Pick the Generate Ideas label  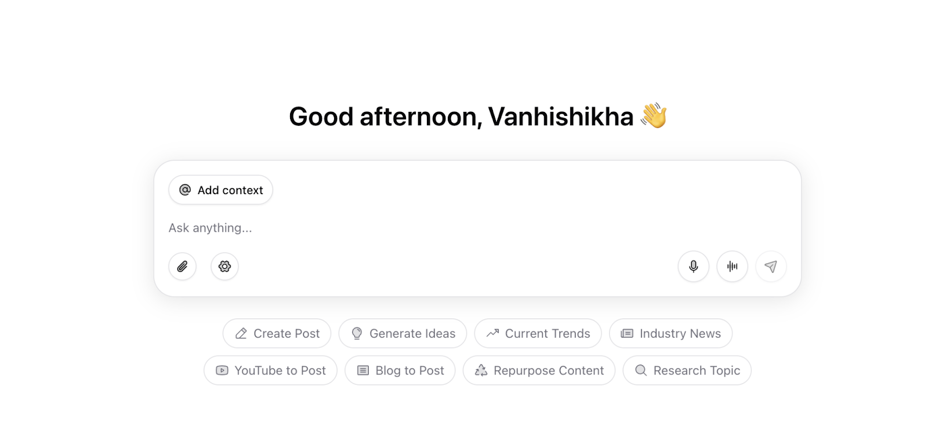(x=412, y=334)
